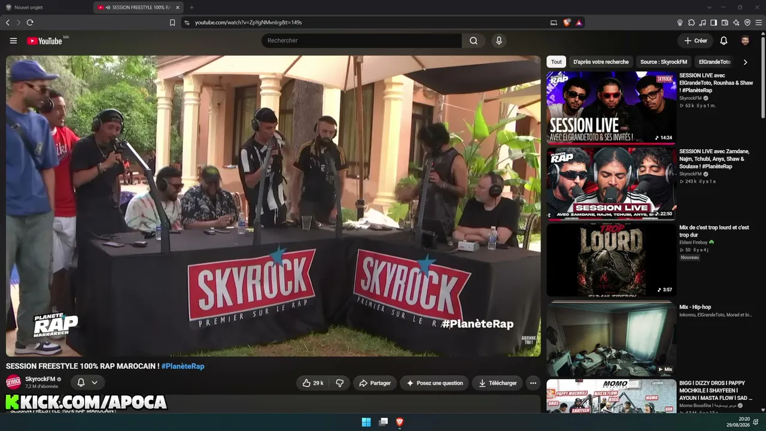Open site settings icon in address bar
The width and height of the screenshot is (766, 431).
(x=187, y=23)
